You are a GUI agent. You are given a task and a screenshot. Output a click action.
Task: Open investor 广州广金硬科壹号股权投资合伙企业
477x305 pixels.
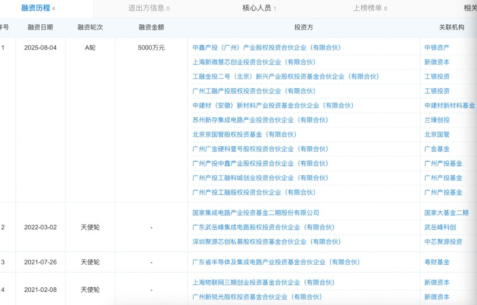[261, 149]
